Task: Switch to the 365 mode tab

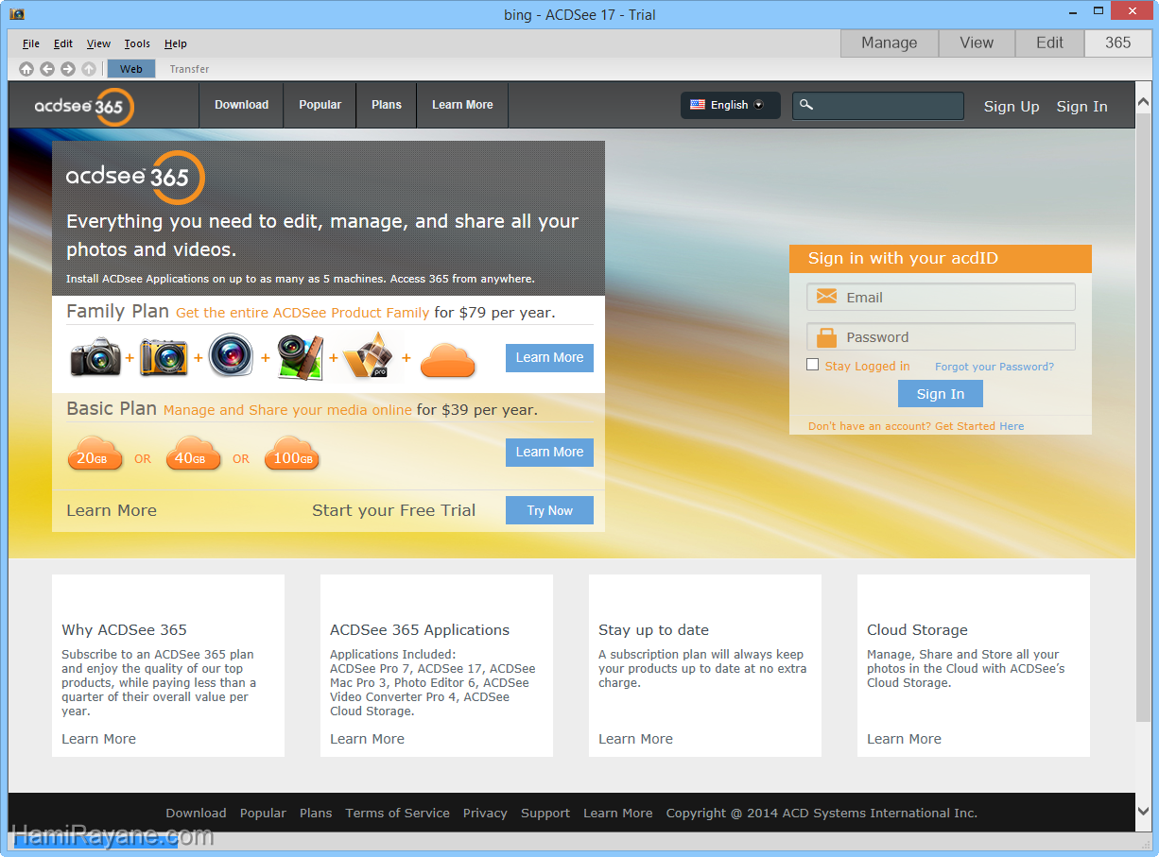Action: 1118,43
